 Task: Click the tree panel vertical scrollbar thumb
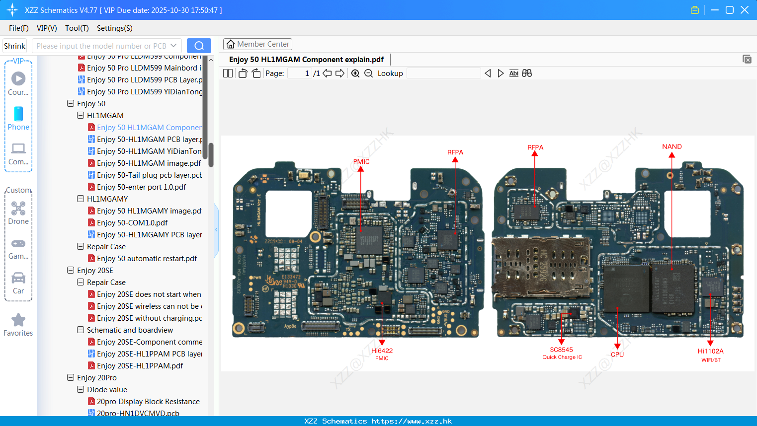point(211,155)
